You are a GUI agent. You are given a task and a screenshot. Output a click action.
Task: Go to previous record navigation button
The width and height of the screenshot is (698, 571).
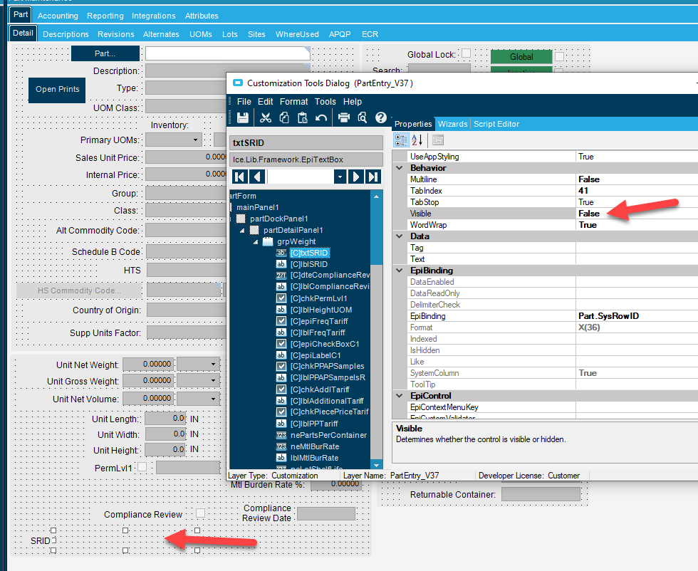pyautogui.click(x=257, y=177)
